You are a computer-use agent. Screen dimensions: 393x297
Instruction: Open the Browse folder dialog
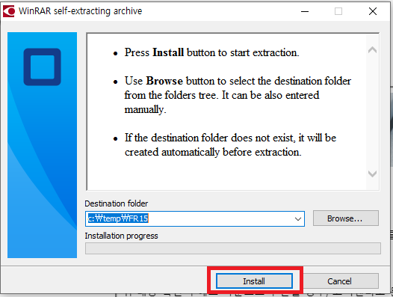click(346, 218)
